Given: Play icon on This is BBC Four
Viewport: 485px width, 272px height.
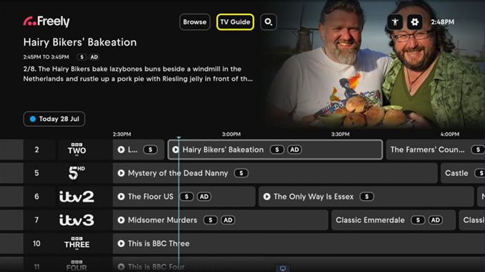Looking at the screenshot, I should click(x=121, y=267).
